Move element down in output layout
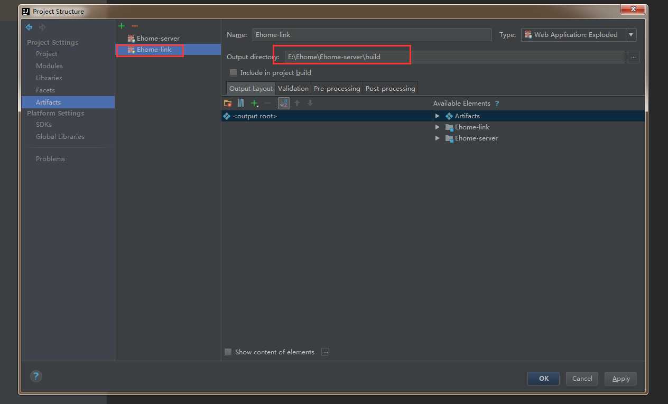The height and width of the screenshot is (404, 668). [x=310, y=103]
